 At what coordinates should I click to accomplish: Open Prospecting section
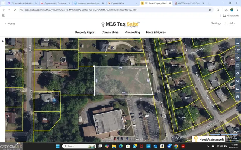coord(132,33)
